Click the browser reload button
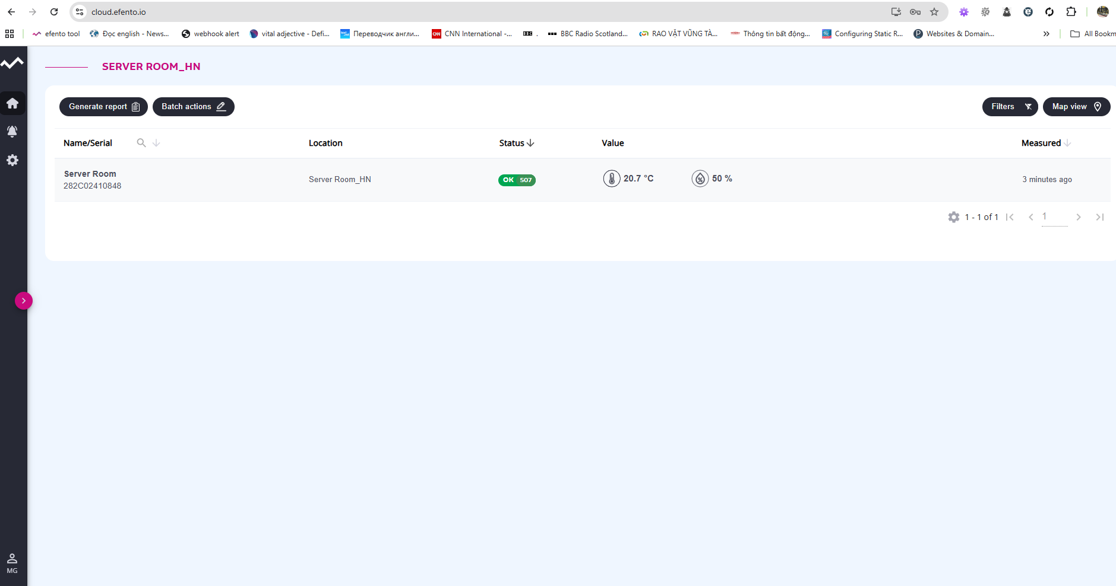Viewport: 1116px width, 586px height. tap(54, 12)
